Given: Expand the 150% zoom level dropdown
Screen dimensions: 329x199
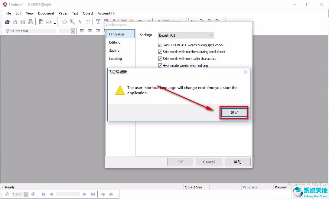Looking at the screenshot, I should pos(26,194).
